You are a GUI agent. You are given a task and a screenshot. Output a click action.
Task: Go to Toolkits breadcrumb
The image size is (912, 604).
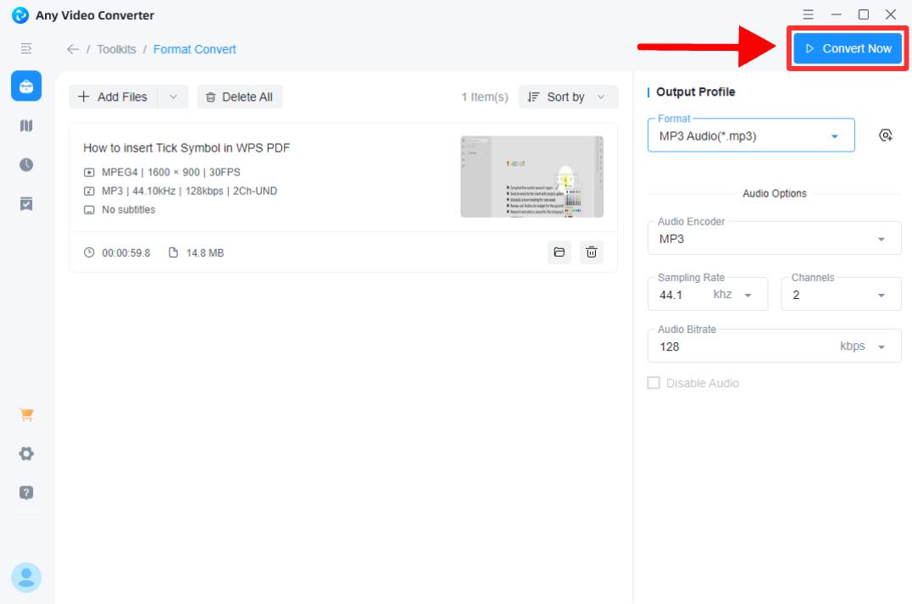[116, 49]
